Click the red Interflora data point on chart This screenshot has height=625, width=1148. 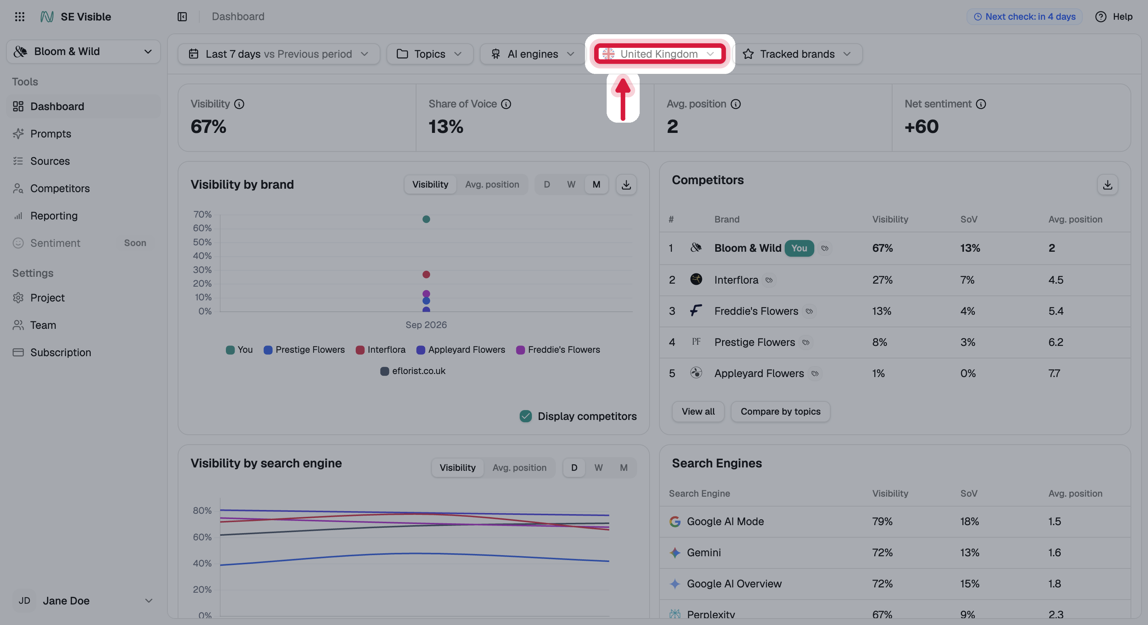pyautogui.click(x=426, y=274)
